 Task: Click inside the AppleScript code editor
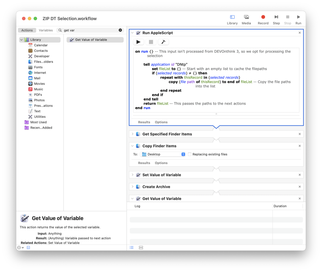tap(216, 80)
